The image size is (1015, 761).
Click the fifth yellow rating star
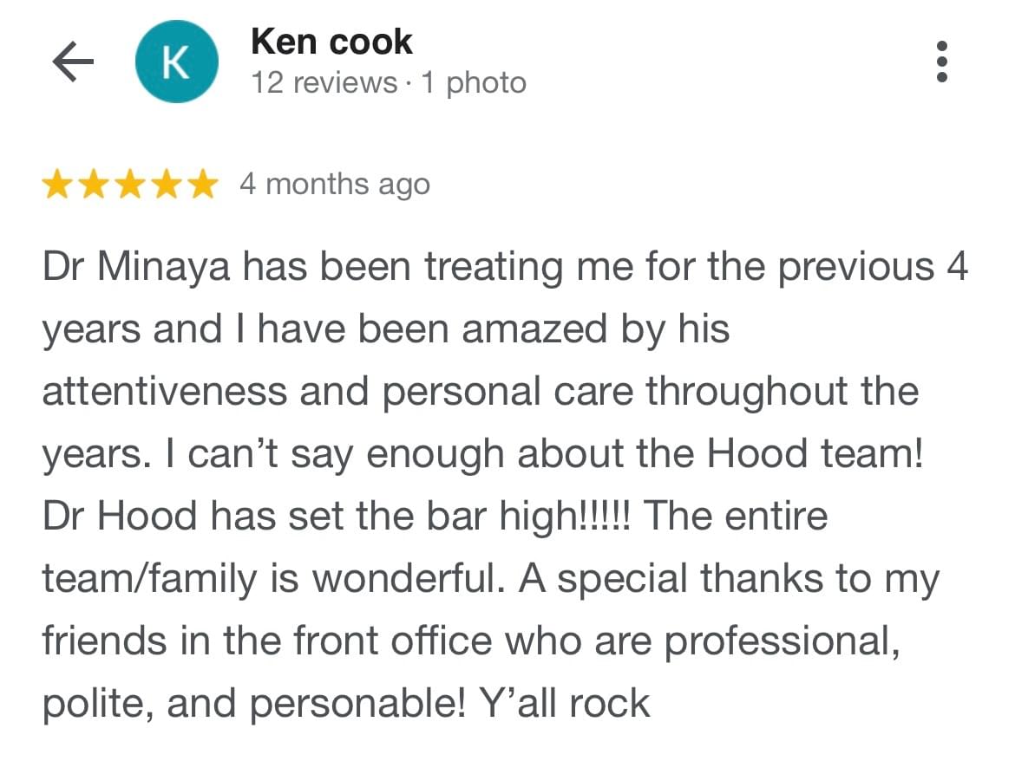[x=201, y=185]
